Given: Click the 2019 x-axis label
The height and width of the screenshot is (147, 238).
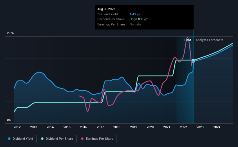Looking at the screenshot, I should click(x=134, y=127).
